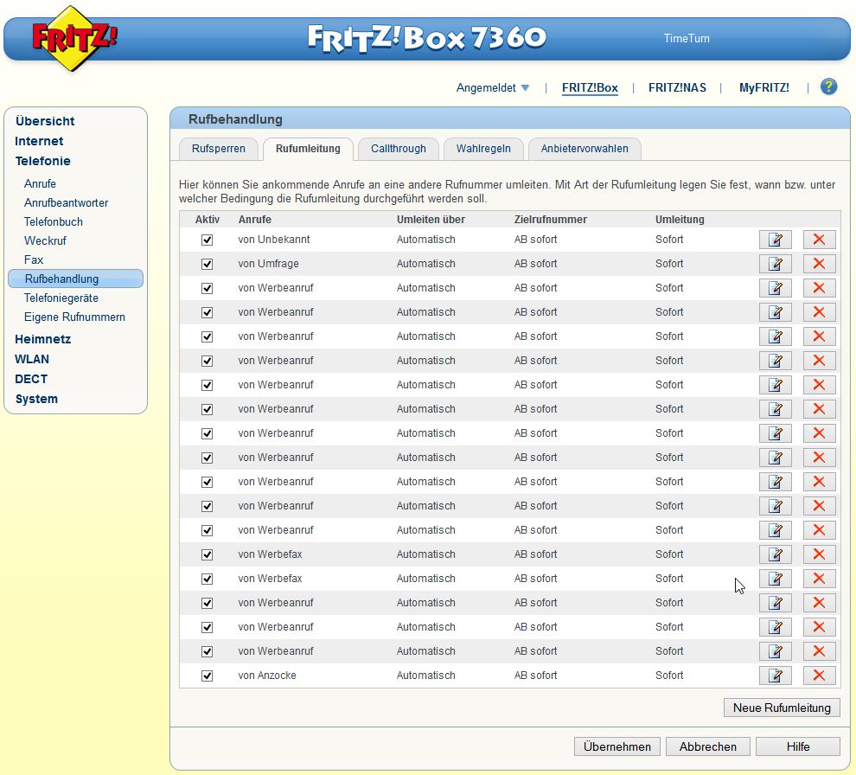Uncheck Aktiv for von Anzocke
The width and height of the screenshot is (856, 775).
207,676
